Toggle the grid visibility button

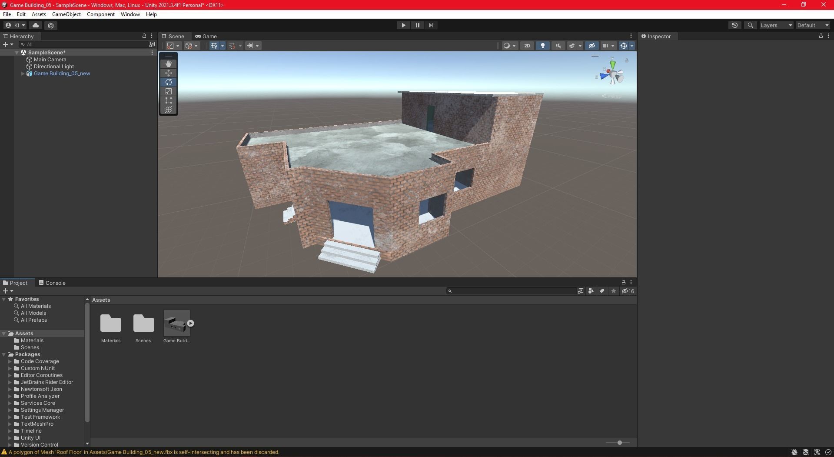point(214,46)
